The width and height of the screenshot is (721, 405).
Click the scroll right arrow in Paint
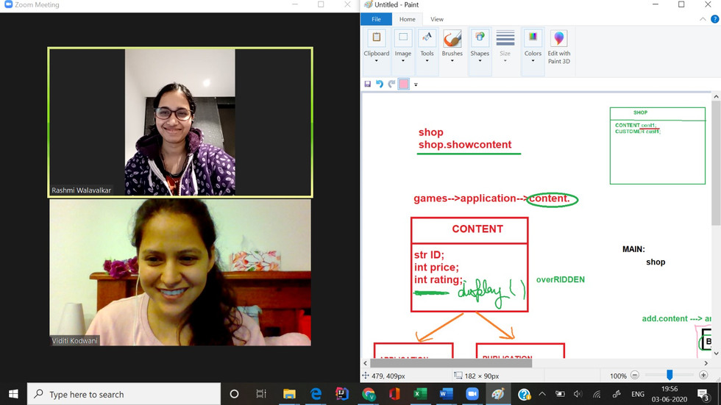706,363
